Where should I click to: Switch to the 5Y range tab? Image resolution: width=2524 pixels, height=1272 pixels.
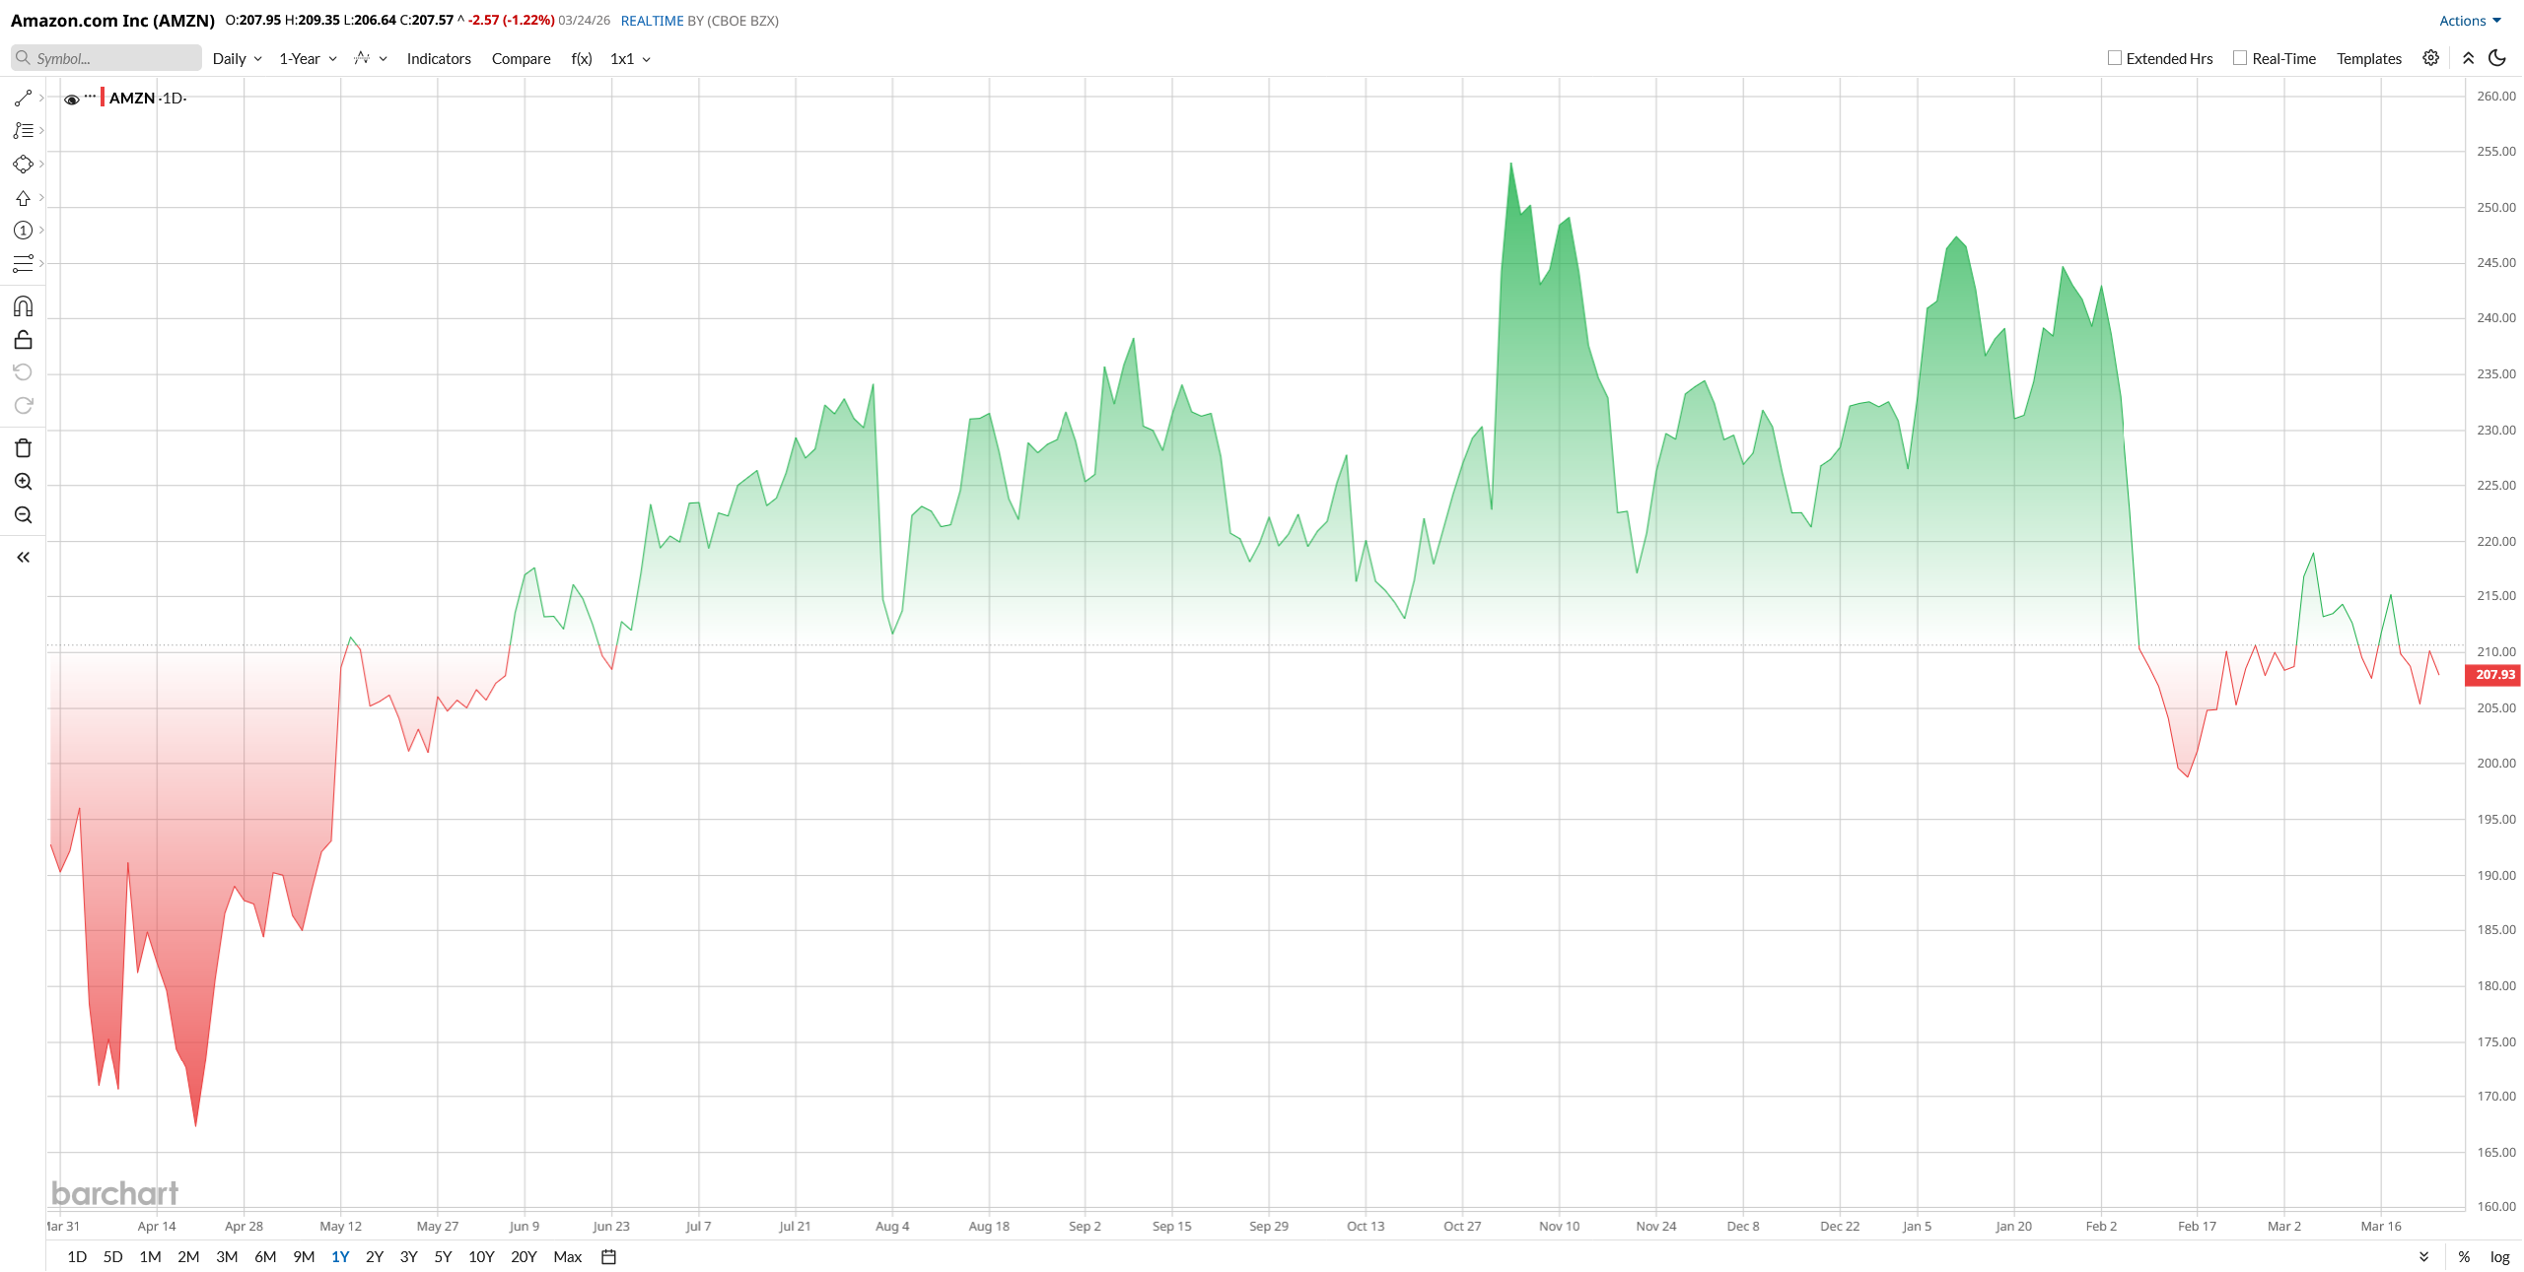[443, 1257]
